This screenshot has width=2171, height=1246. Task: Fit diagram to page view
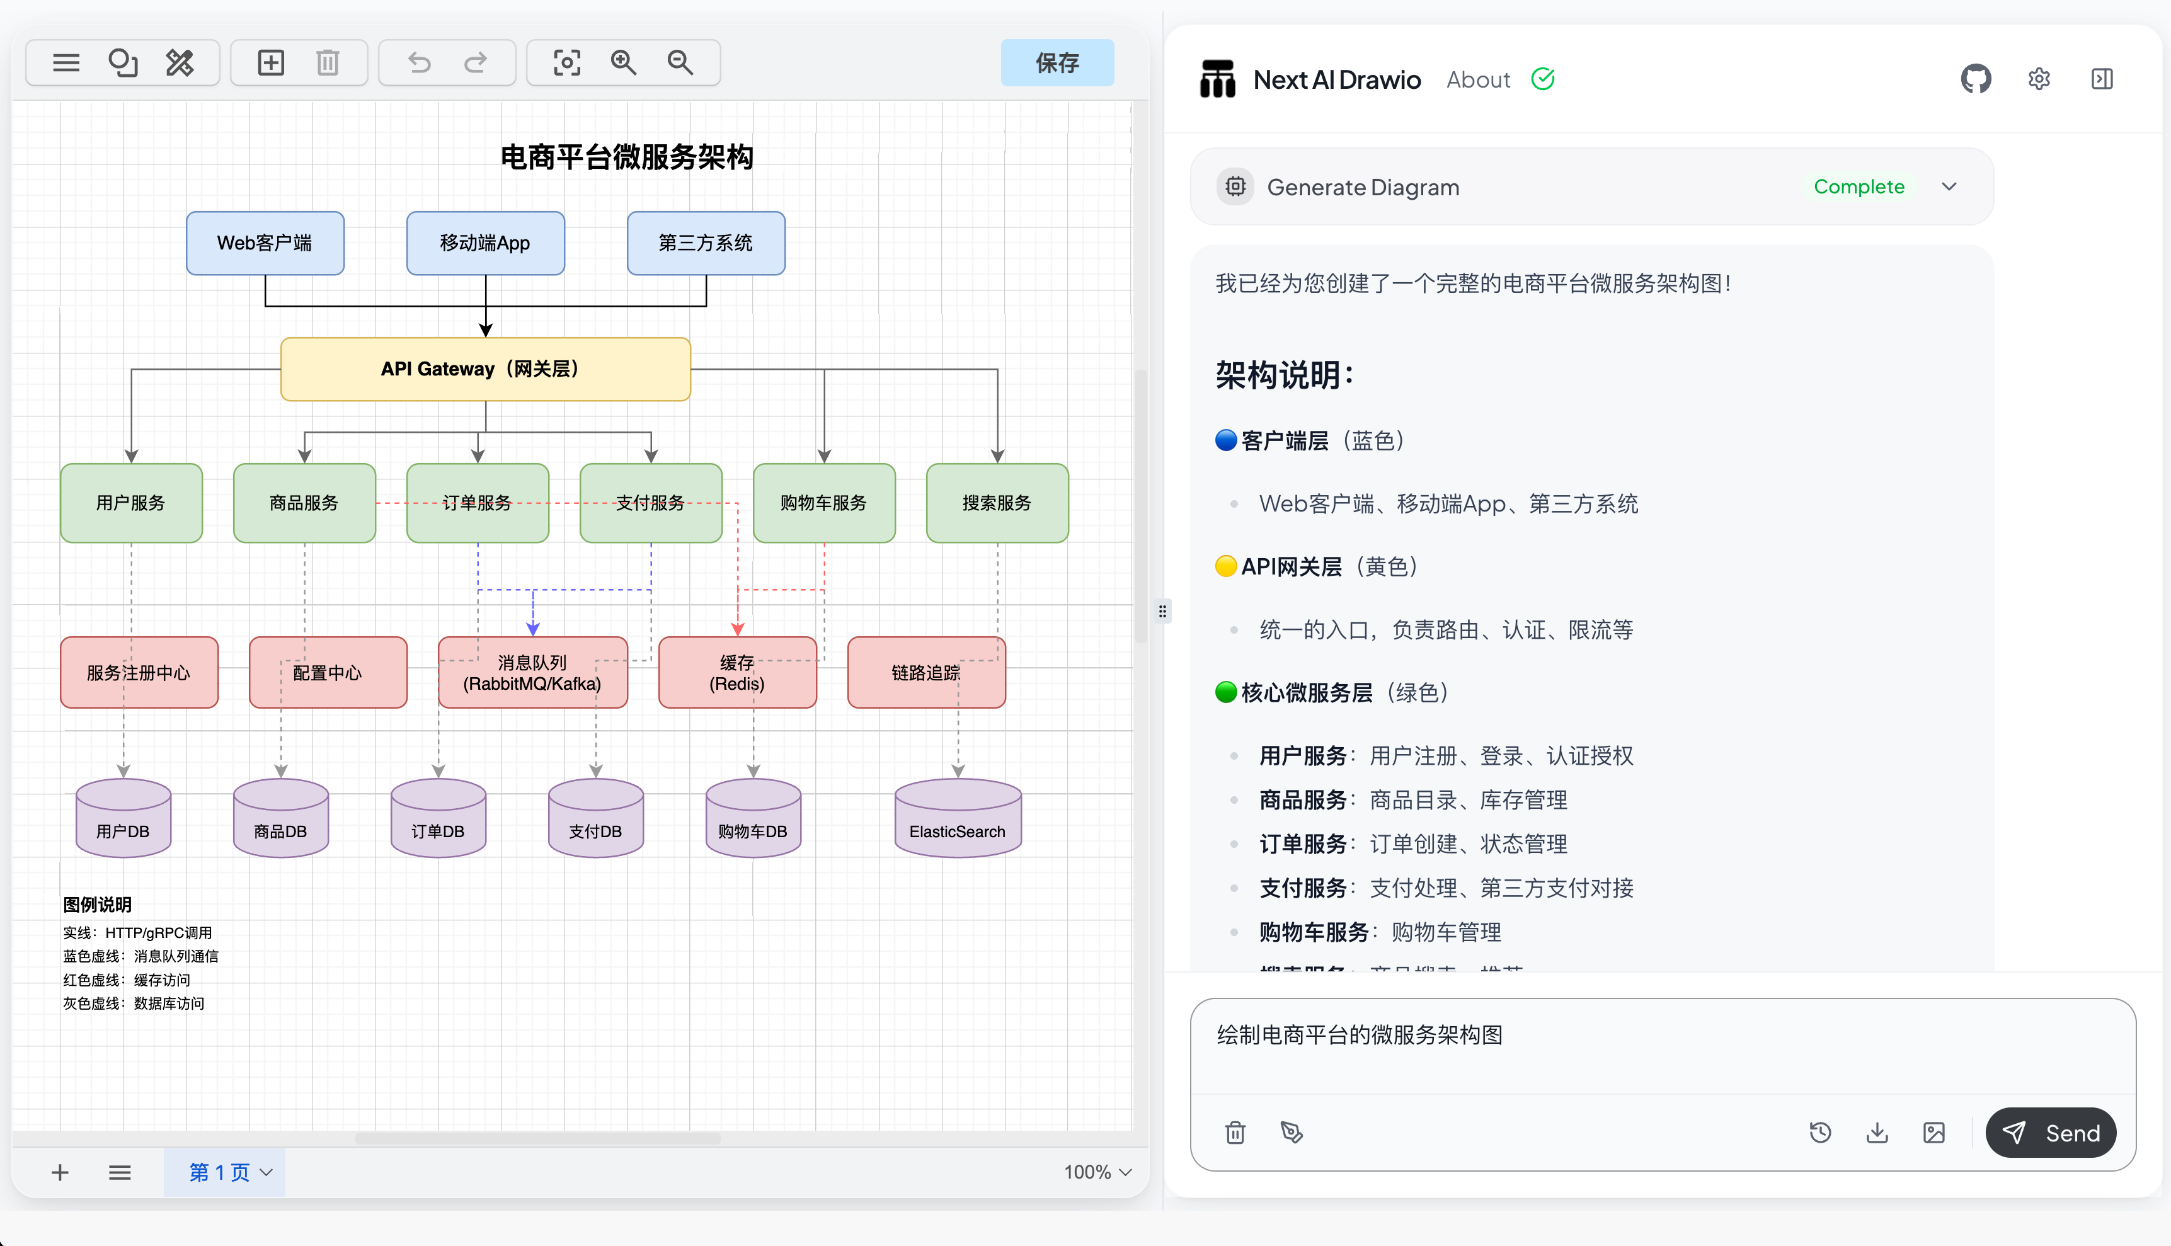(x=566, y=62)
